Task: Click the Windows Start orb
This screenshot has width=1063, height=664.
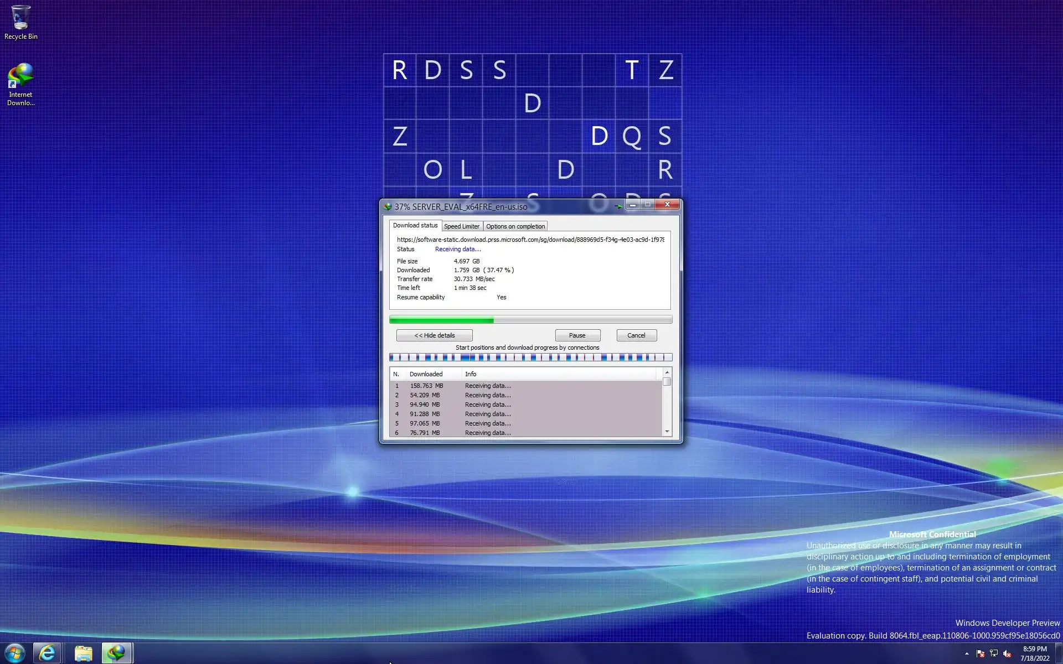Action: click(15, 653)
